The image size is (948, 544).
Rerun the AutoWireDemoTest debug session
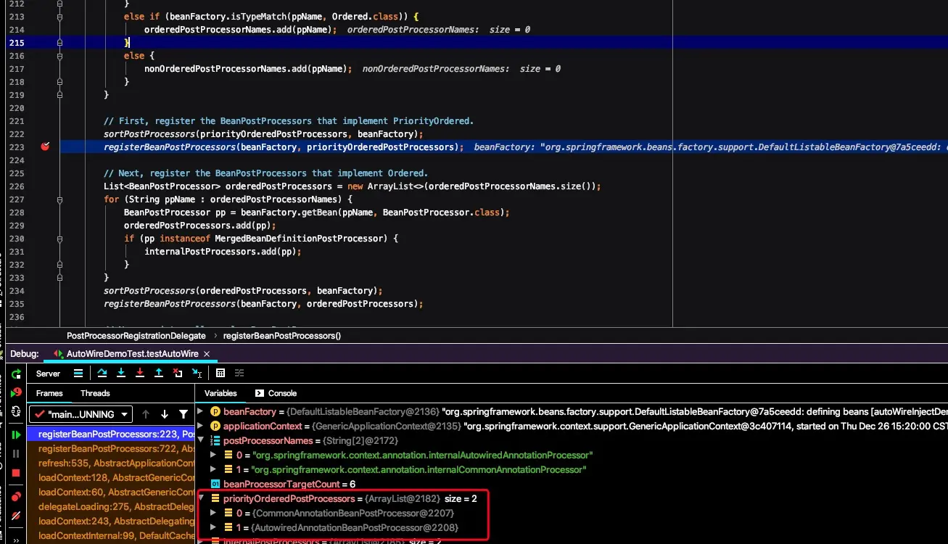pos(16,374)
